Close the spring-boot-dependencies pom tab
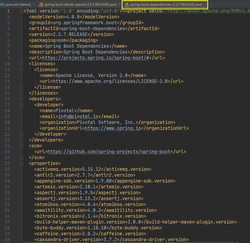 click(x=205, y=5)
